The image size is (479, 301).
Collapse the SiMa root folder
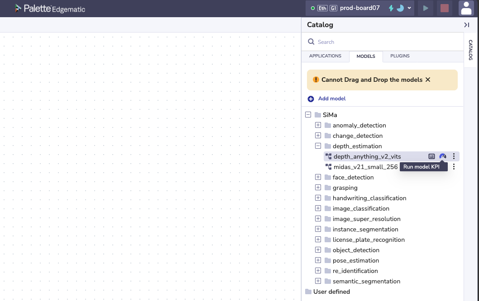click(308, 115)
